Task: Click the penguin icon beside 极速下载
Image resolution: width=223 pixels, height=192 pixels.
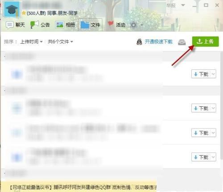Action: pyautogui.click(x=139, y=42)
